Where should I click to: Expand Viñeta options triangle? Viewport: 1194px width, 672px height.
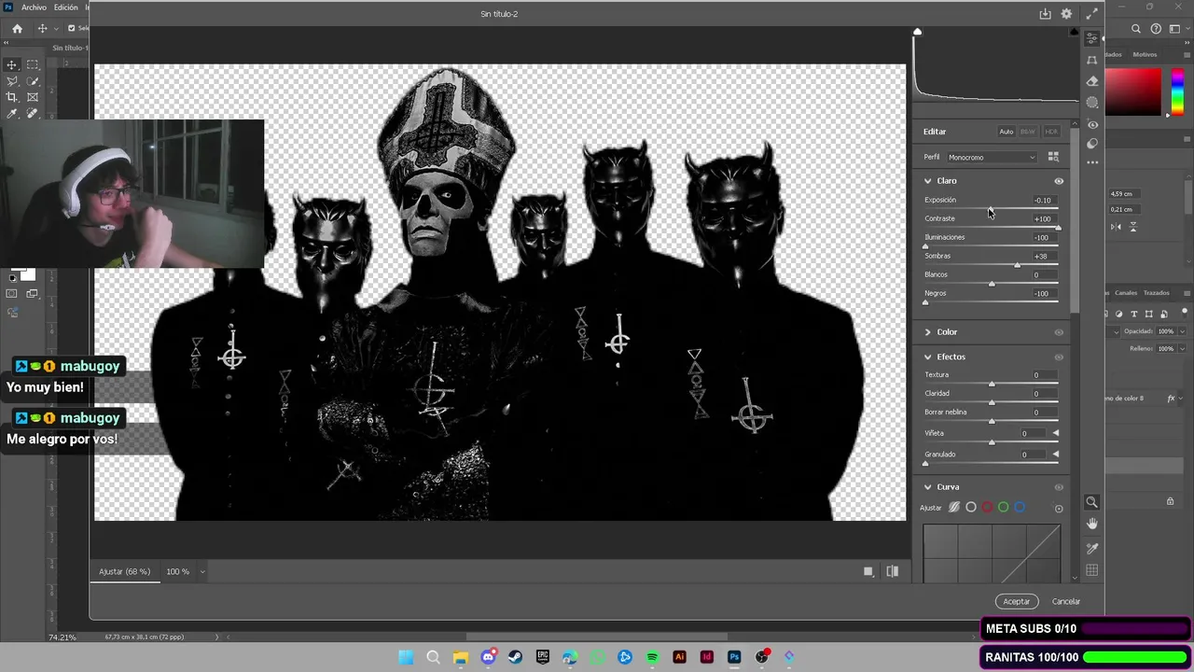click(x=1056, y=433)
